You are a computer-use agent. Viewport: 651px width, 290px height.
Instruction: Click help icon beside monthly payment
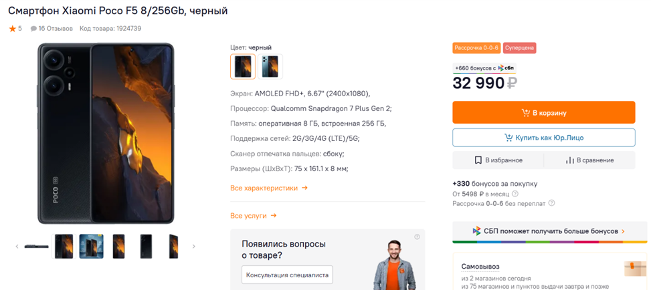pyautogui.click(x=515, y=194)
